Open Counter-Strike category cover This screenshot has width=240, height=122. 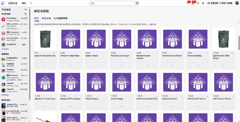coord(3,112)
